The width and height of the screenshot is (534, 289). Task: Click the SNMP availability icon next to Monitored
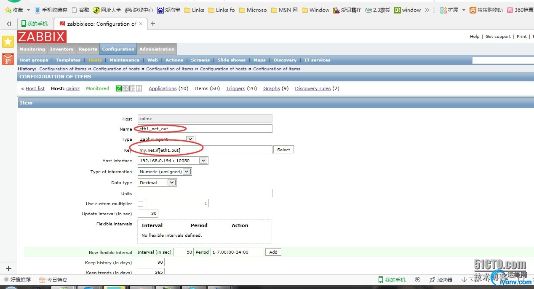click(x=125, y=88)
